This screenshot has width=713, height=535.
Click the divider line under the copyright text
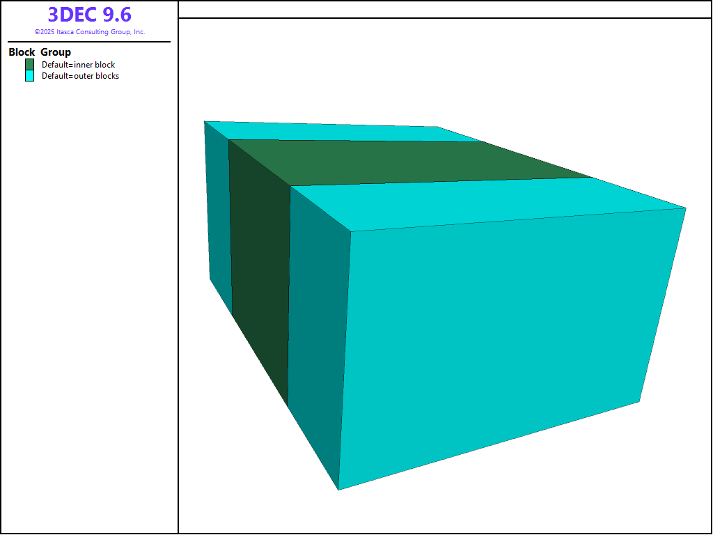(89, 42)
